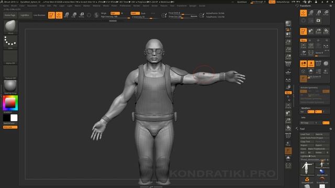This screenshot has height=188, width=335.
Task: Select the large character tool thumbnail
Action: tap(307, 169)
